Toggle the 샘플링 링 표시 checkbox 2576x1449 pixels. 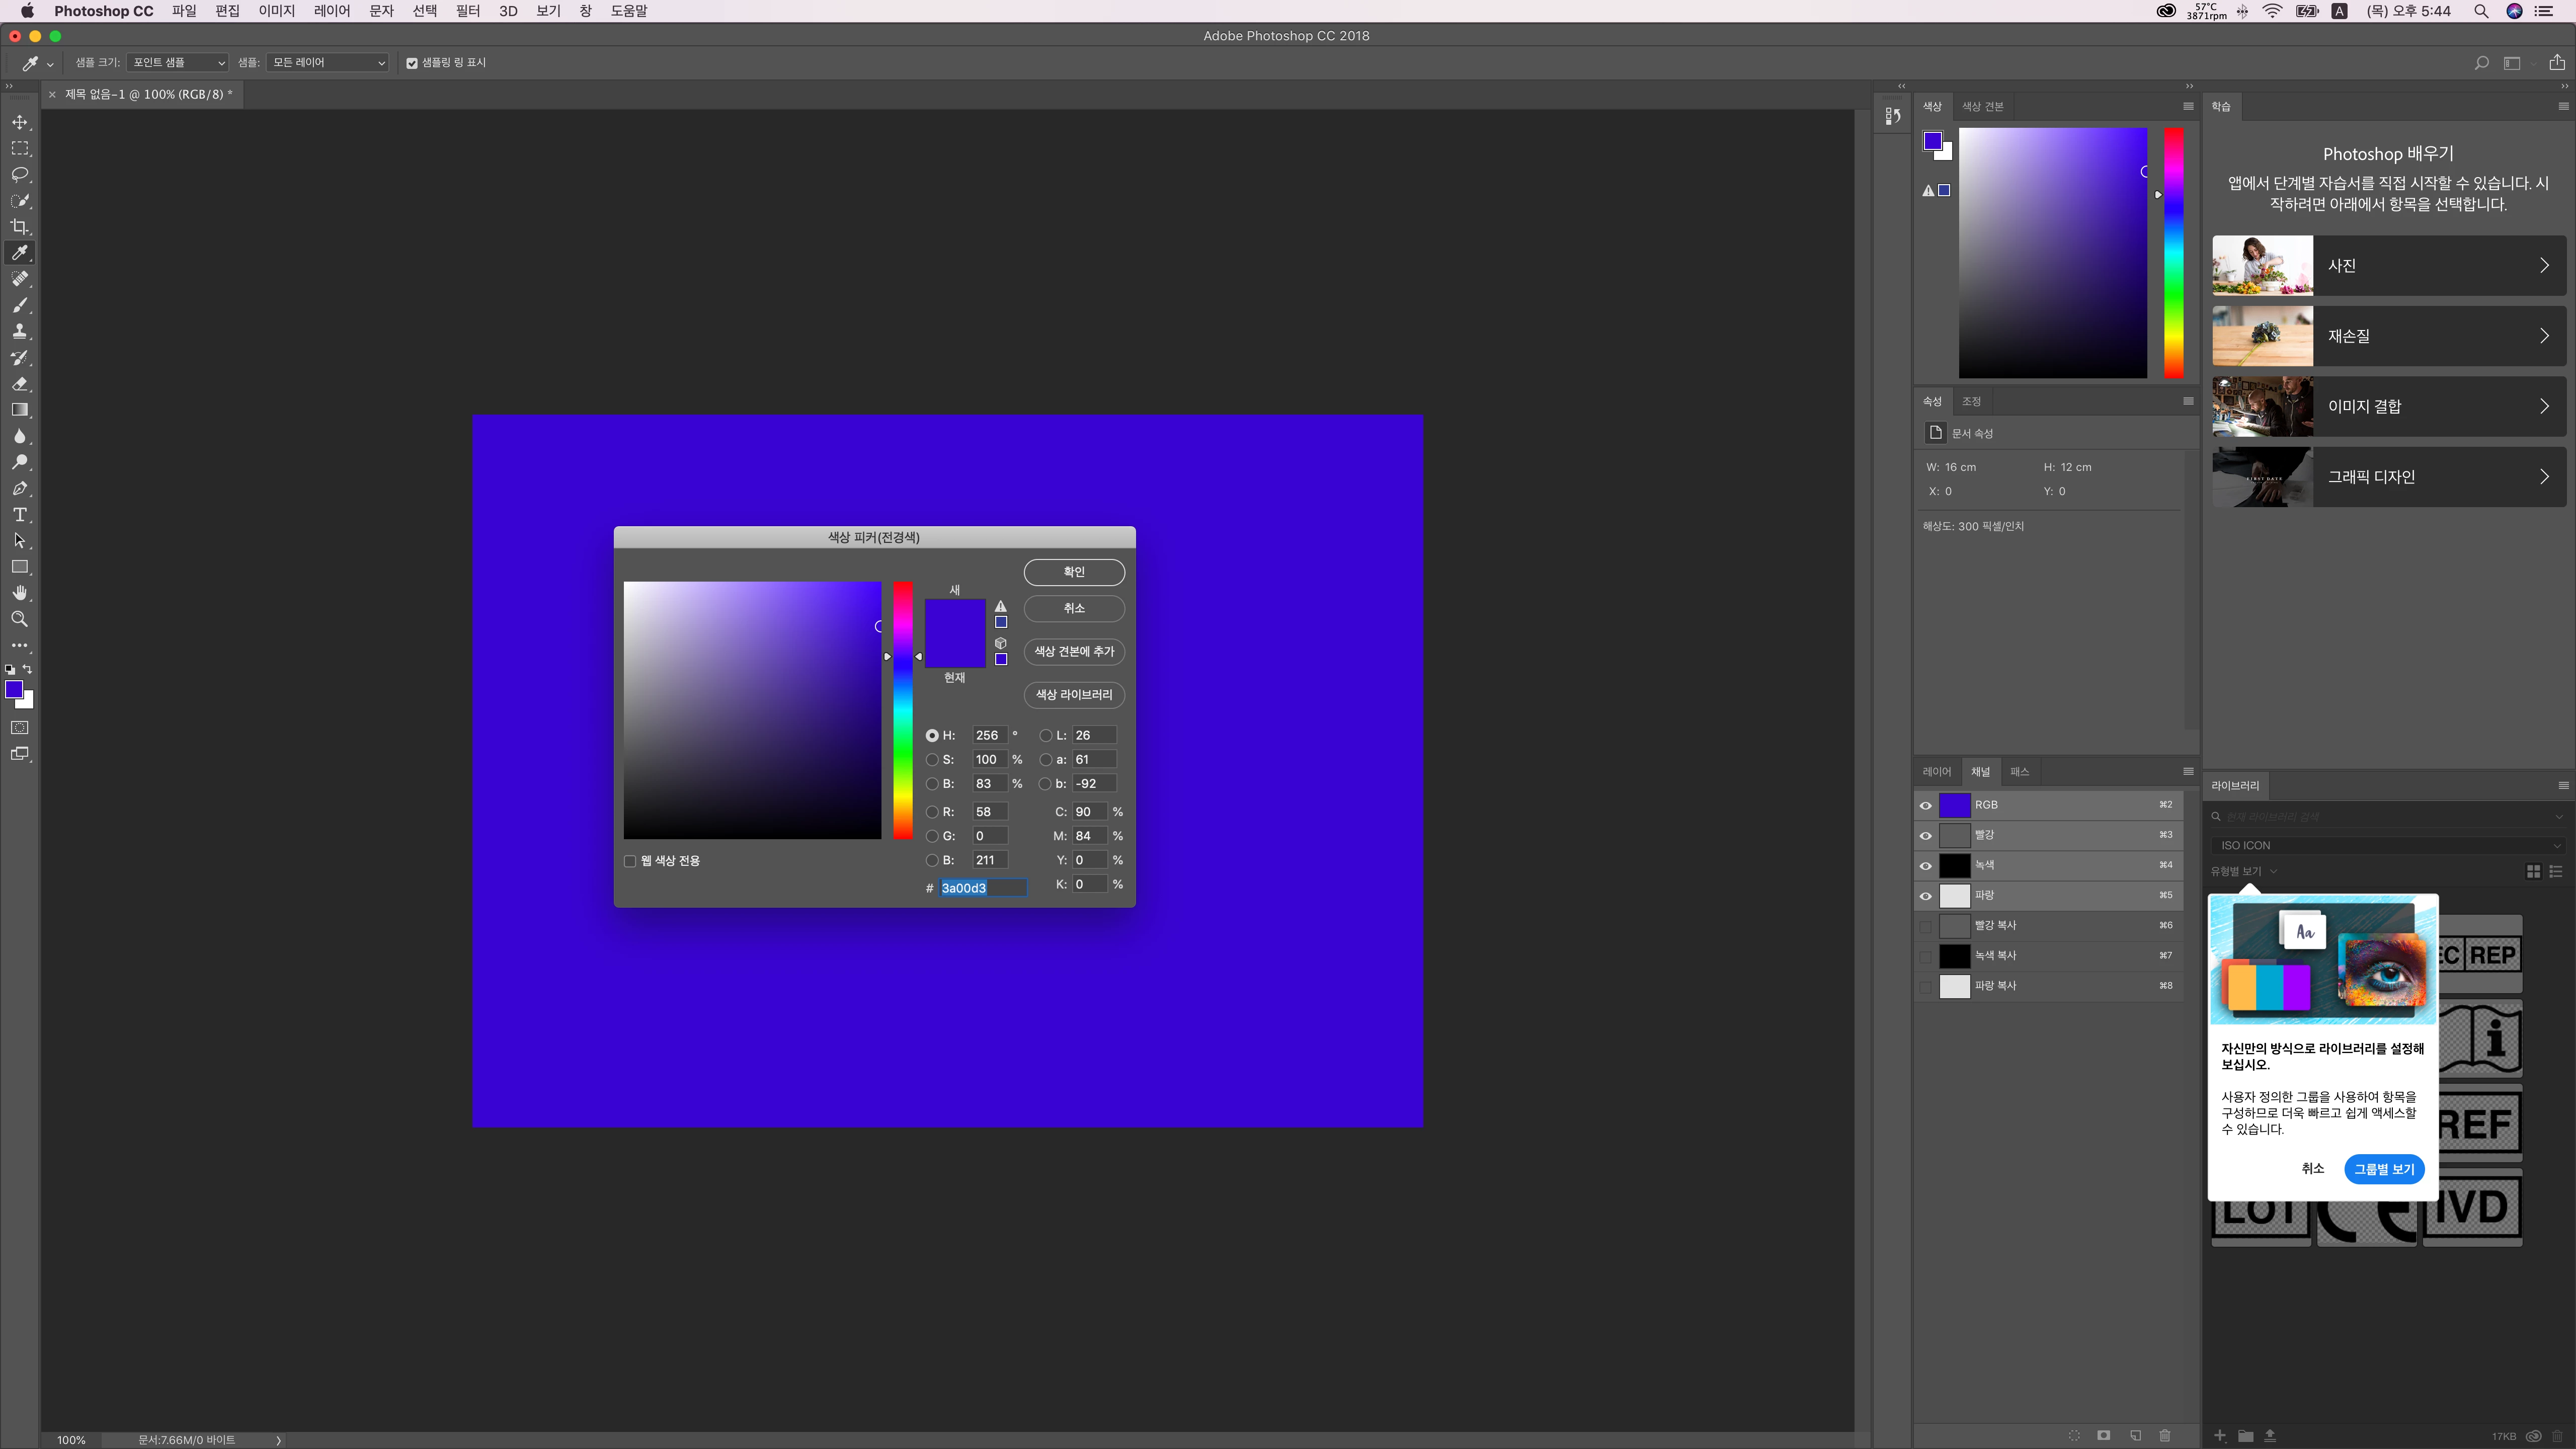(412, 63)
